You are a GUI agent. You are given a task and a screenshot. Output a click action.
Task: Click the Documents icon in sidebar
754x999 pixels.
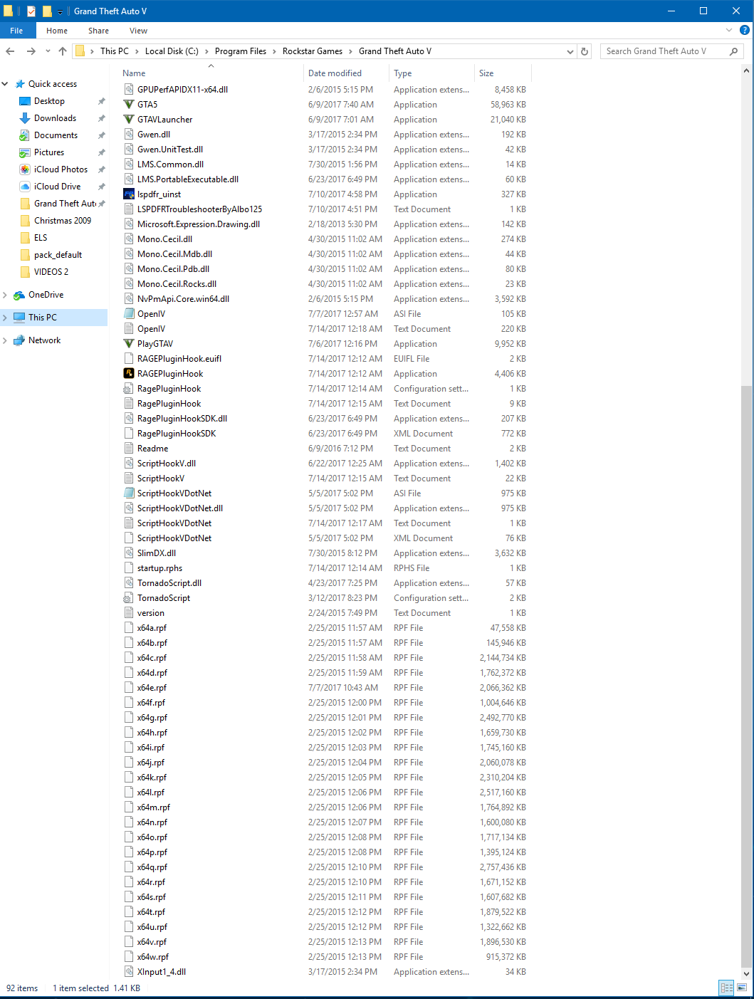[25, 135]
